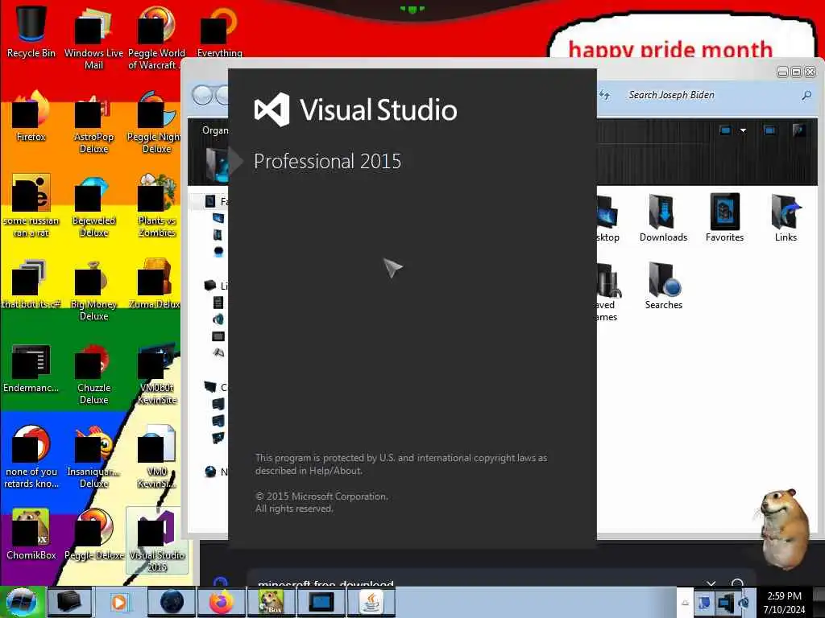
Task: Open the dark folder app on taskbar
Action: click(x=69, y=602)
